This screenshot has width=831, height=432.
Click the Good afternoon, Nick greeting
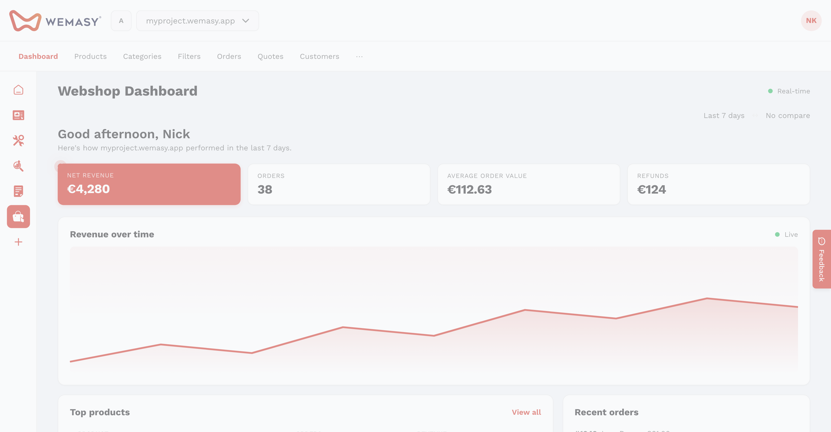click(124, 134)
